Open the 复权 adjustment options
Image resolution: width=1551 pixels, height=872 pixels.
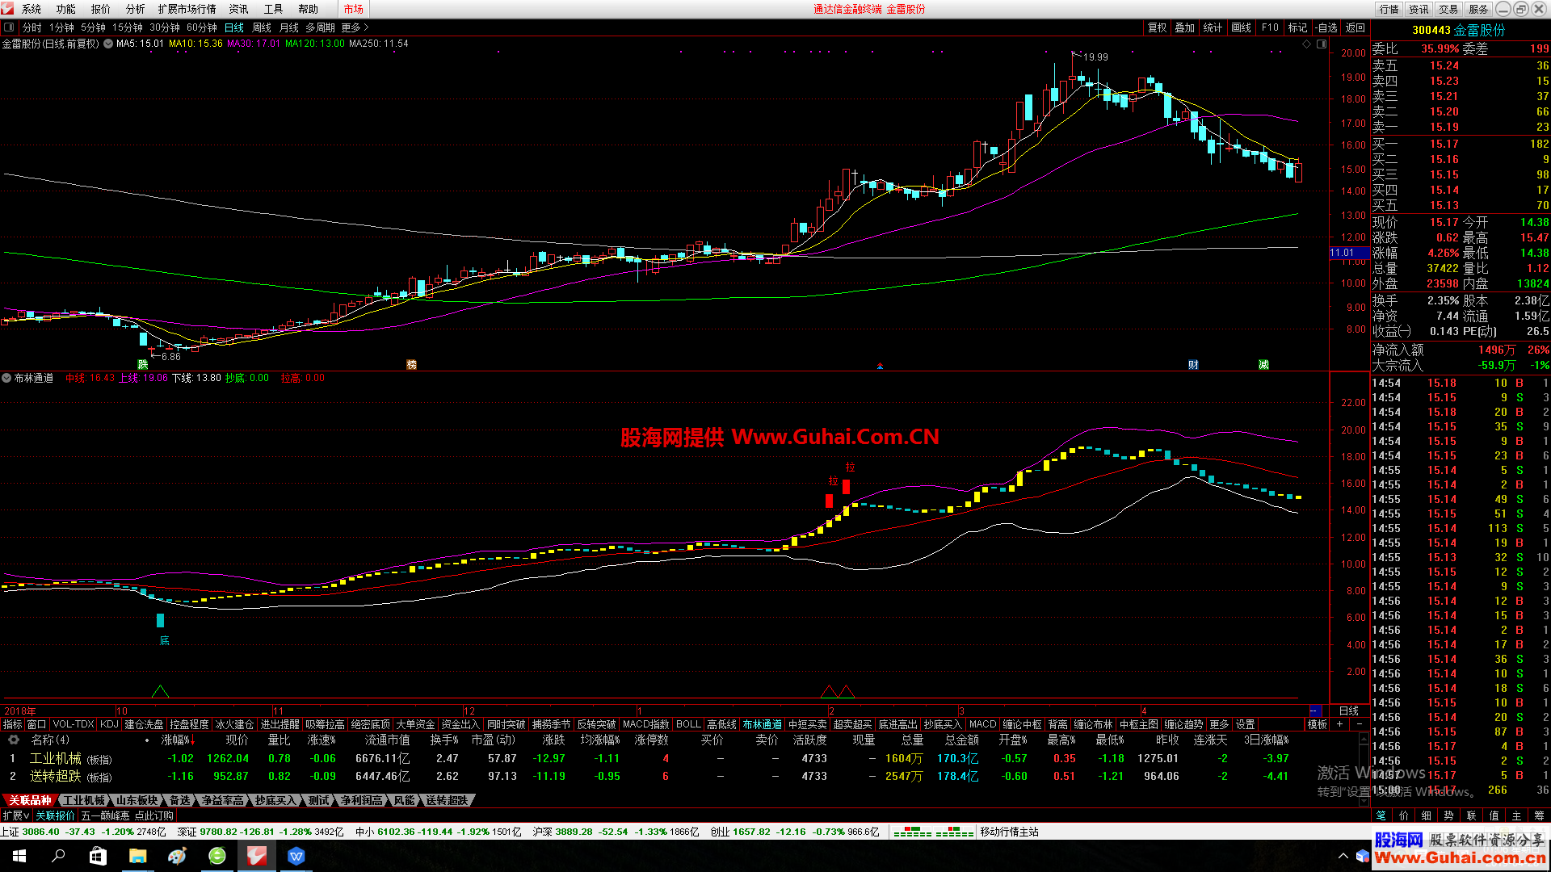point(1157,27)
